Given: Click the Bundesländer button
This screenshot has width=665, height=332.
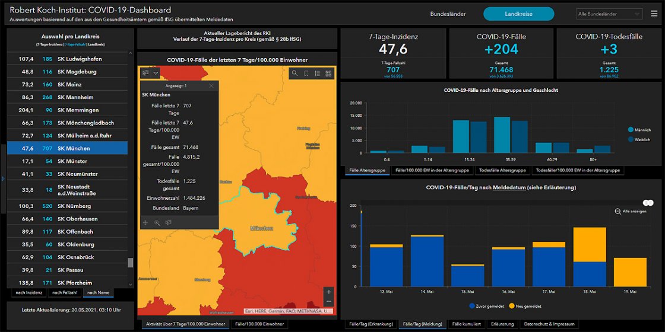Looking at the screenshot, I should click(x=448, y=14).
